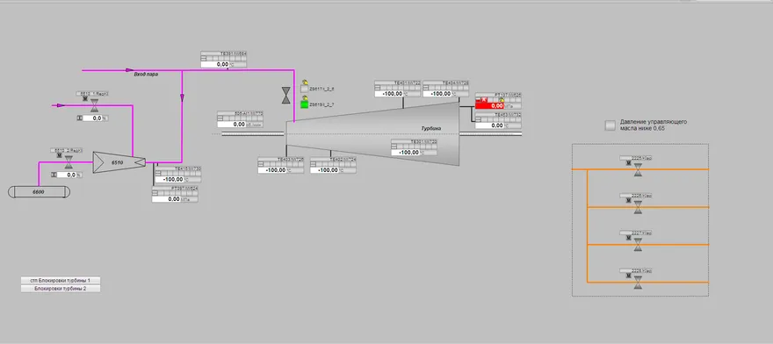Click the 0,00 МПа value below the 6510 outlet
773x344 pixels.
(167, 199)
